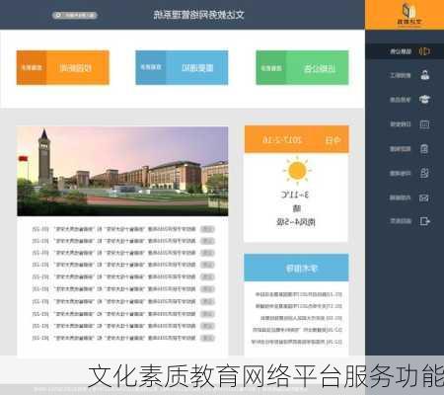Click the 今日 label in weather header
Viewport: 444px width, 395px height.
[x=333, y=140]
